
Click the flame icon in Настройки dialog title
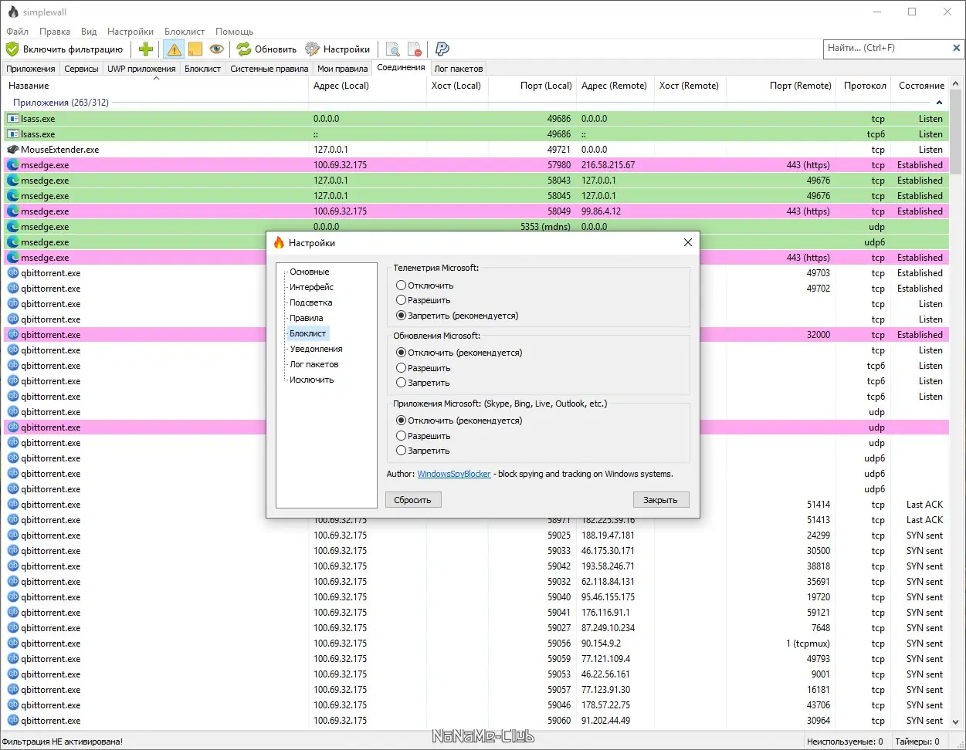[x=280, y=242]
